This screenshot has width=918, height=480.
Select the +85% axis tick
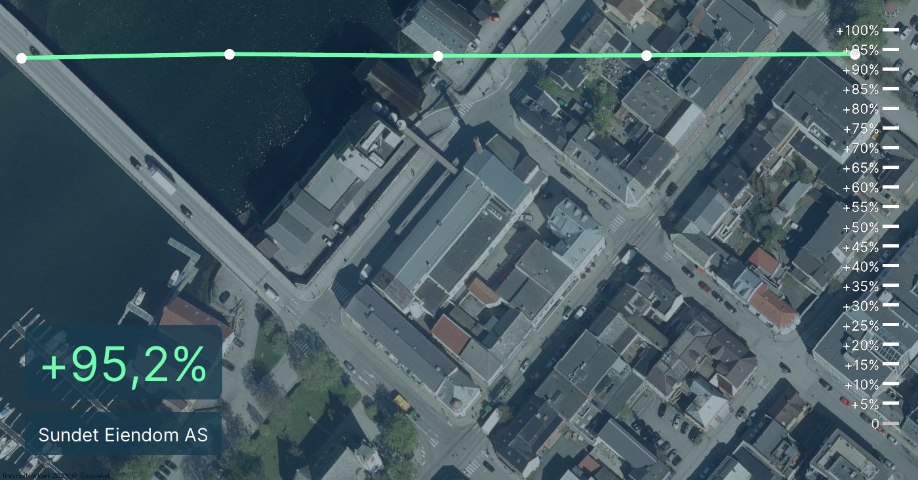[x=890, y=89]
